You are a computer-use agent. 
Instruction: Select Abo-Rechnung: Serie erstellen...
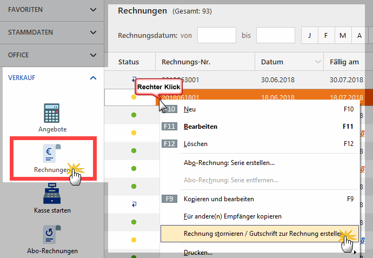[x=259, y=163]
